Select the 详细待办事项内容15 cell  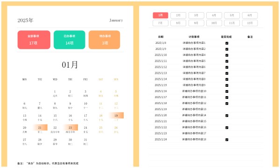click(x=194, y=121)
